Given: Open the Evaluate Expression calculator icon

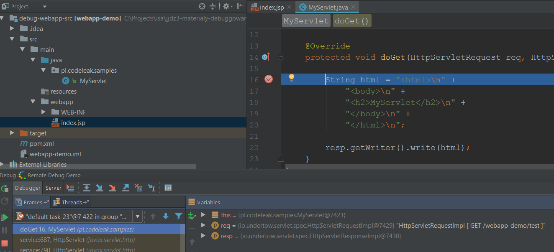Looking at the screenshot, I should pos(168,188).
